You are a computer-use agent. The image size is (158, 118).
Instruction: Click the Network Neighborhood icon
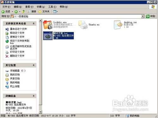pyautogui.click(x=7, y=87)
